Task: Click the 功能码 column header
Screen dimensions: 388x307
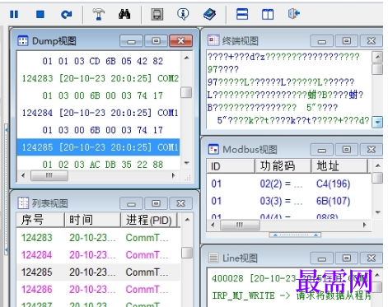Action: (x=283, y=166)
